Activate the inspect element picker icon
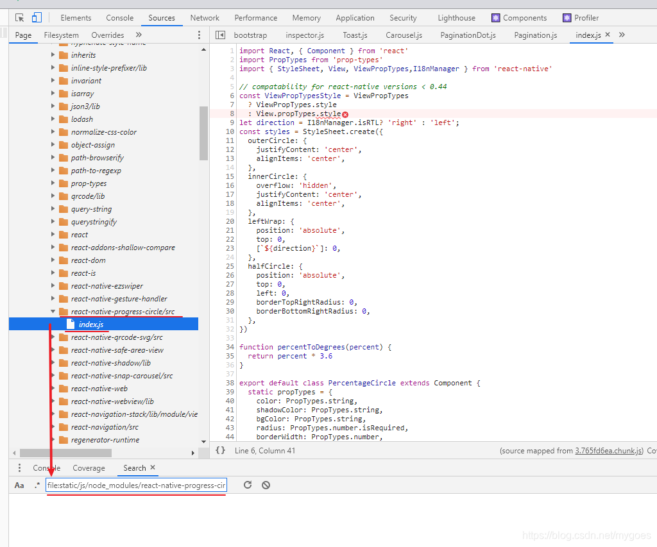Viewport: 657px width, 547px height. [19, 17]
